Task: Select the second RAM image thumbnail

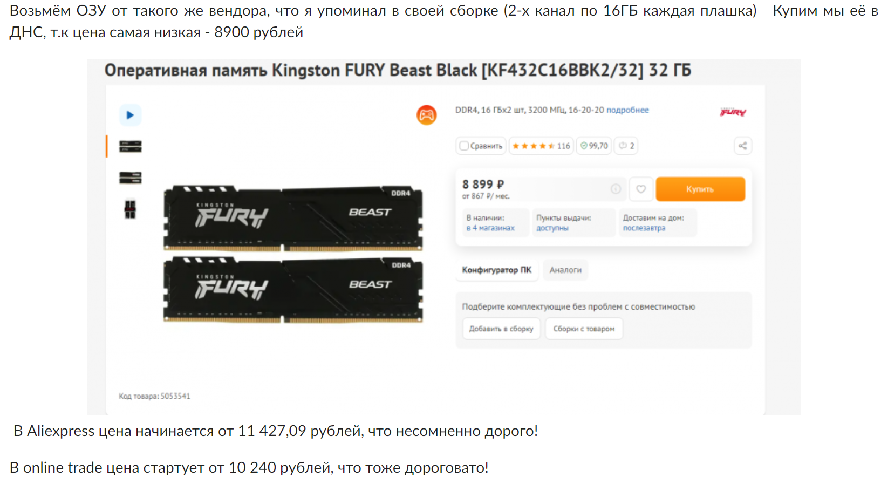Action: (x=130, y=178)
